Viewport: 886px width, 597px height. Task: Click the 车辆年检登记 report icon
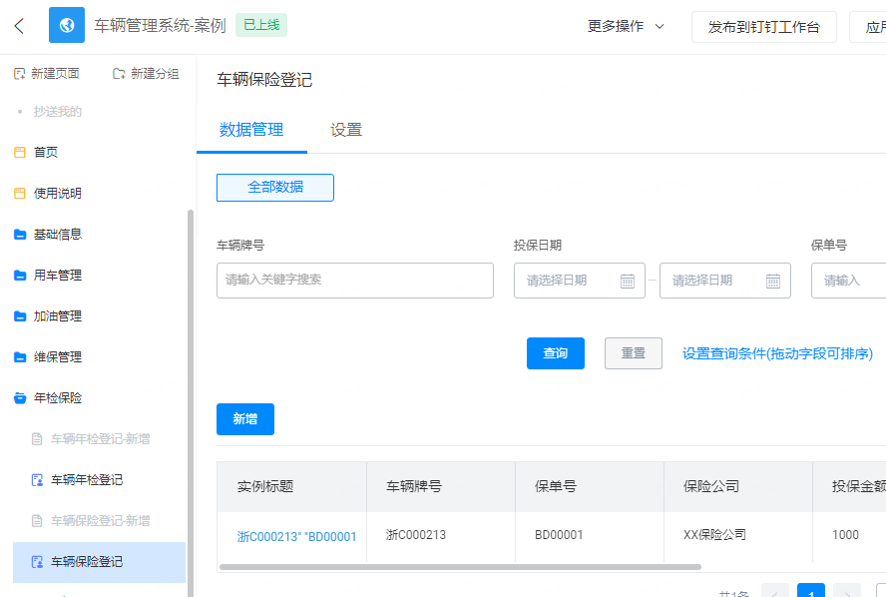37,480
